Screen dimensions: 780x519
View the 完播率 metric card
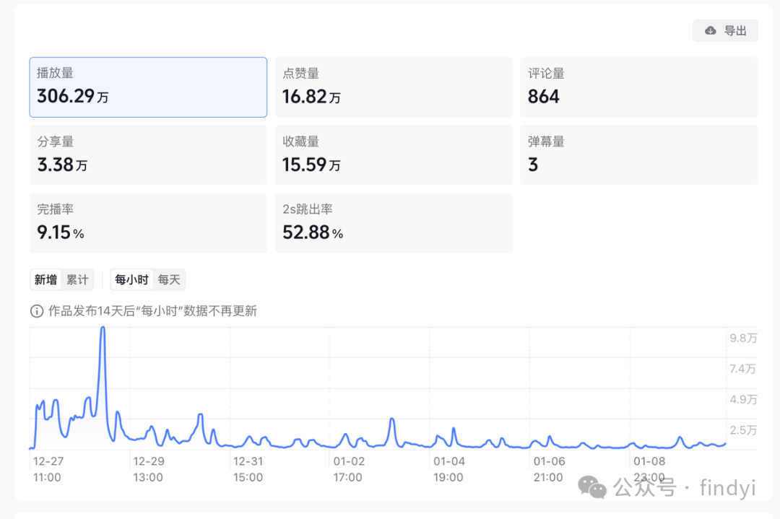click(x=148, y=223)
